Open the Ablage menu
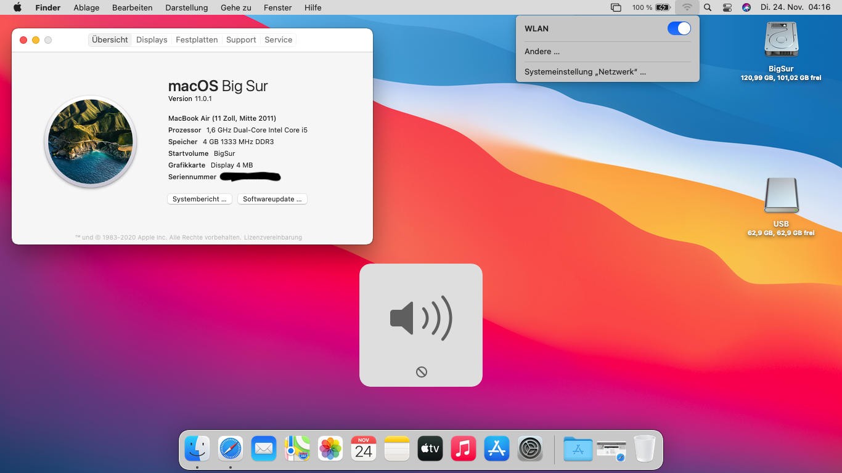Viewport: 842px width, 473px height. click(86, 7)
